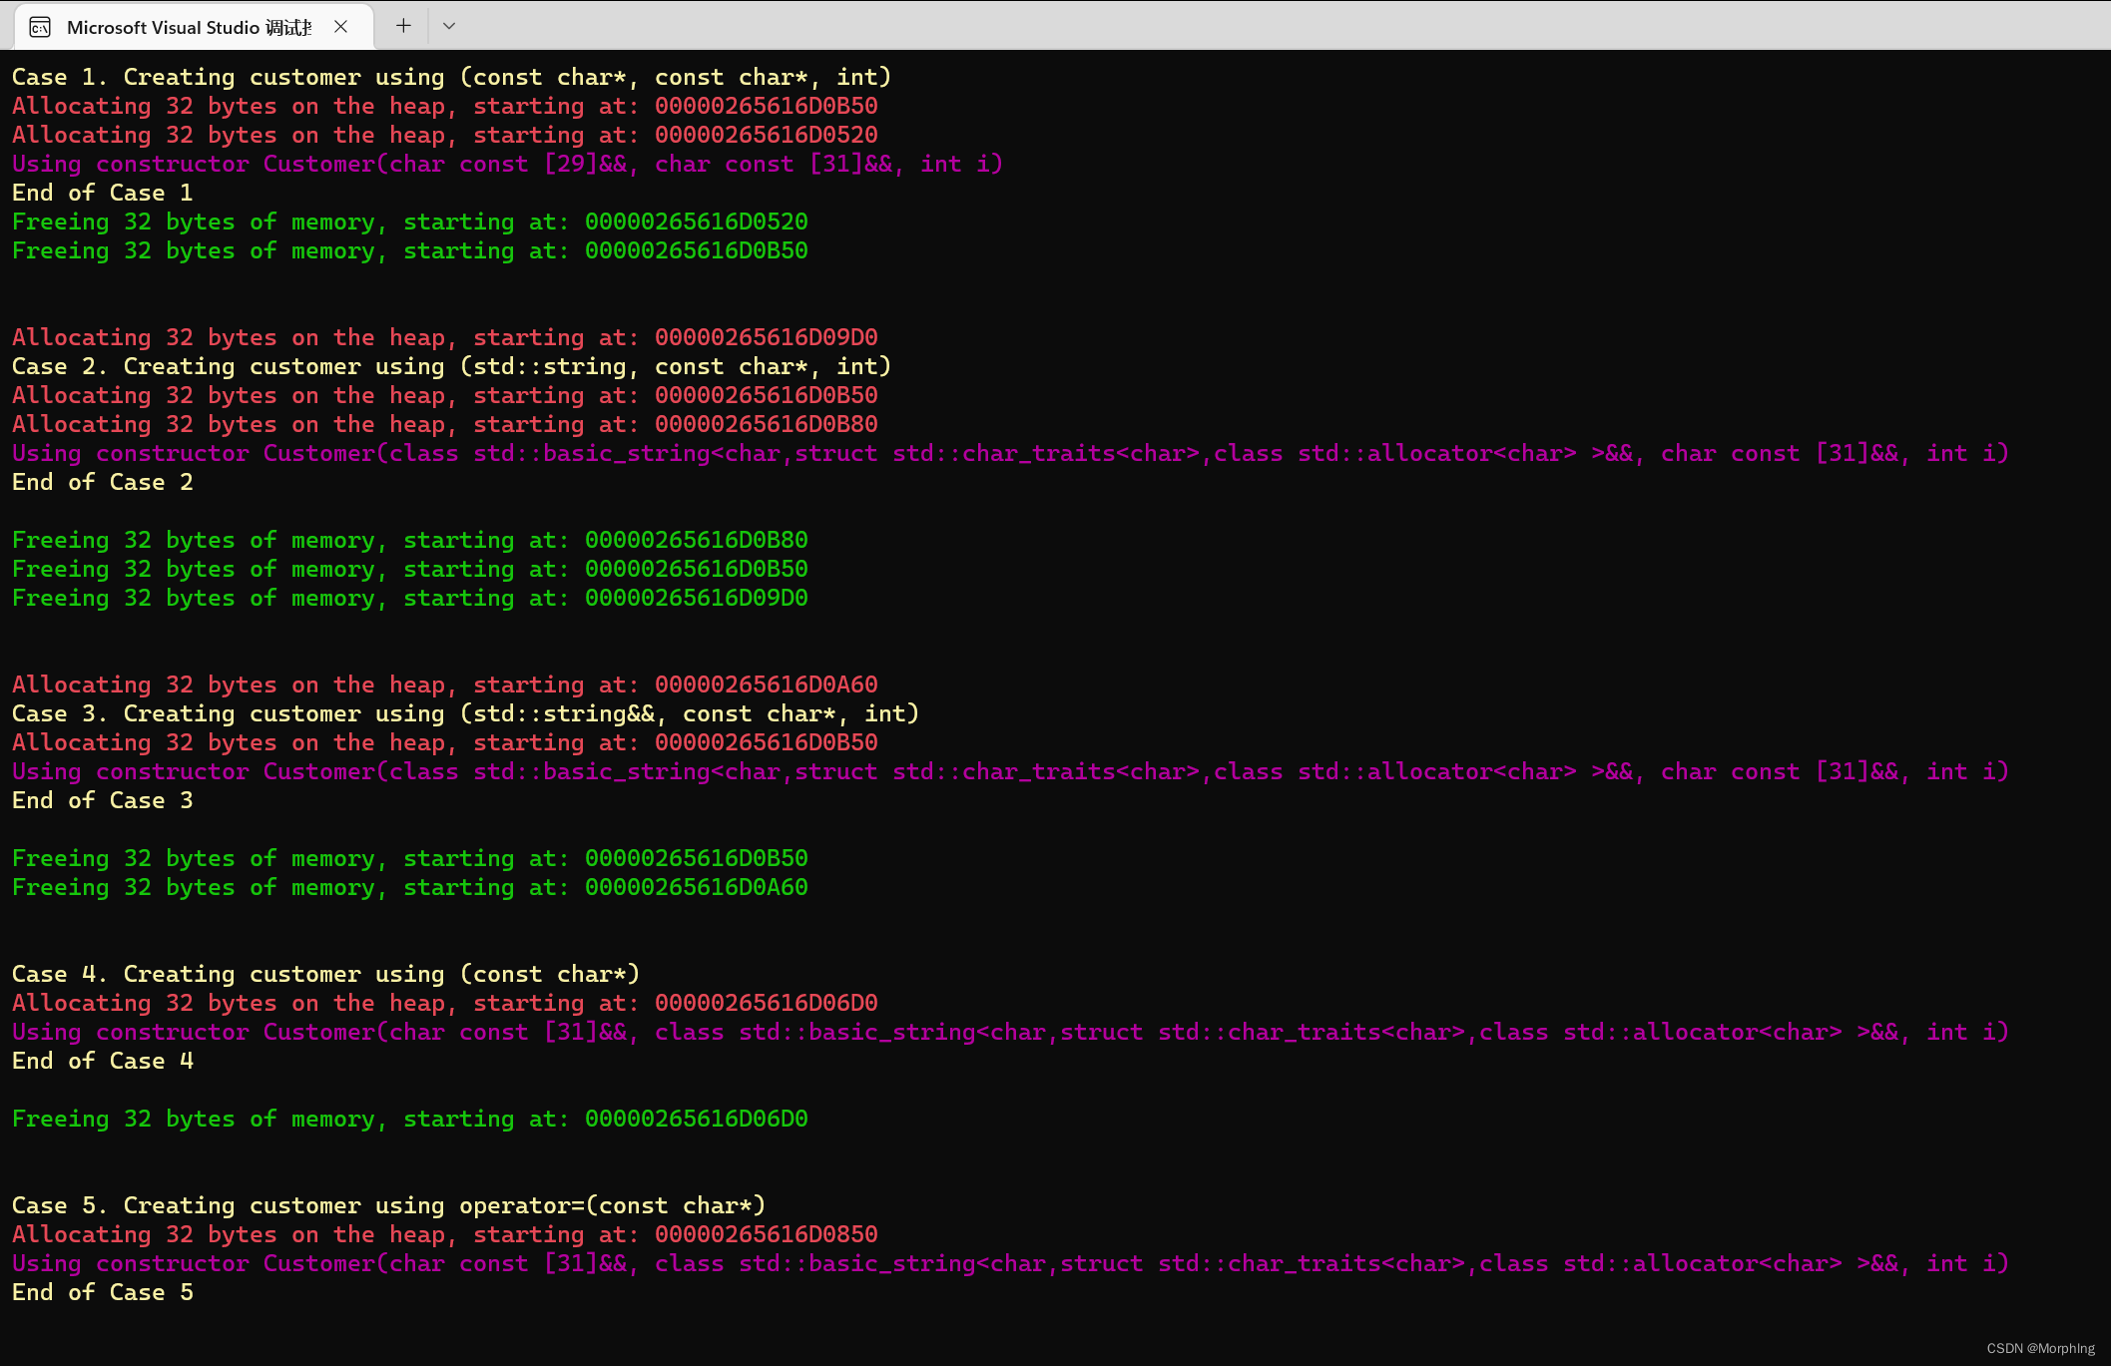Close the Microsoft Visual Studio 调试 tab
The height and width of the screenshot is (1366, 2111).
(340, 27)
